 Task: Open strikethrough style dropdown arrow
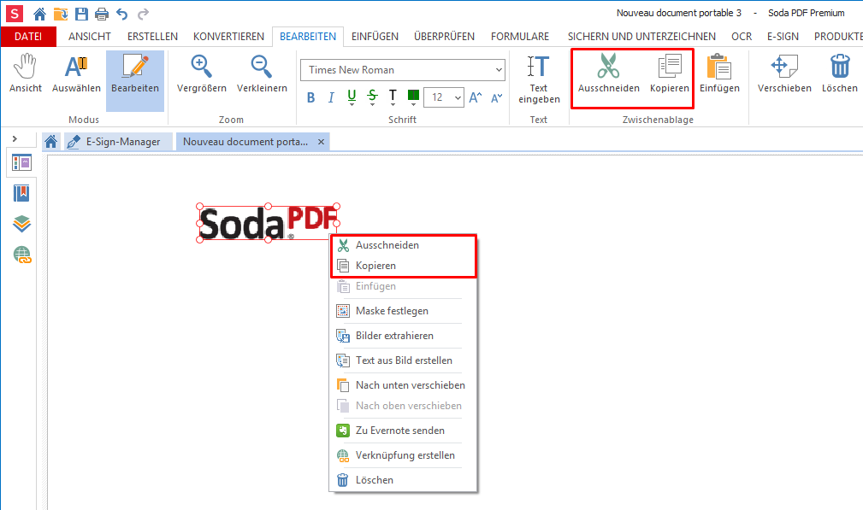[373, 104]
